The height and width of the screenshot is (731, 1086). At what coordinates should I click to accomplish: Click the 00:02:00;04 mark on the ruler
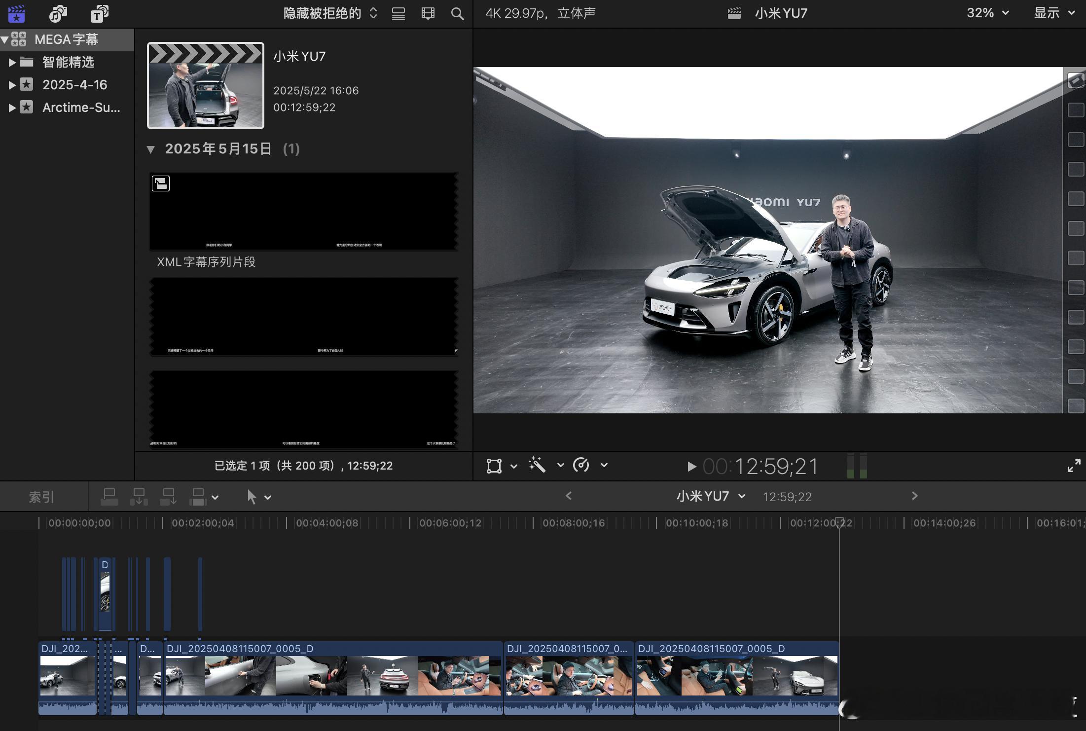pyautogui.click(x=203, y=523)
